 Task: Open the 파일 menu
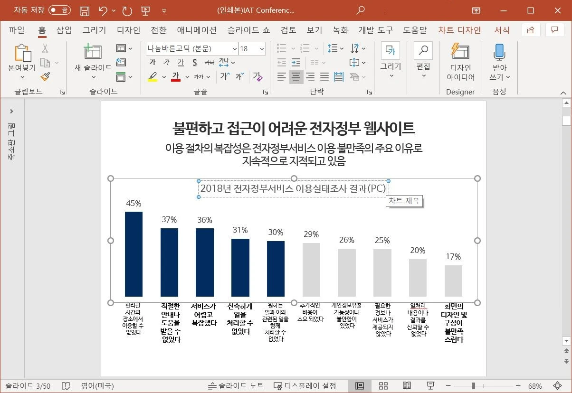17,30
